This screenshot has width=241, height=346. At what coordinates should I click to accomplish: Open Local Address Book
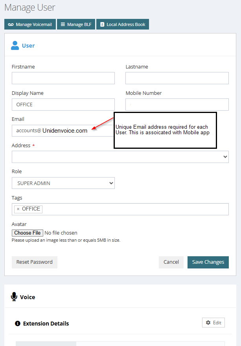[123, 24]
